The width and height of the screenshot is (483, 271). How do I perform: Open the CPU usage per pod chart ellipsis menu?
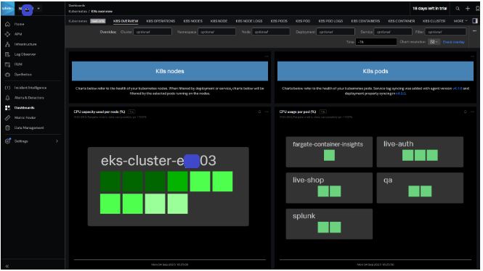click(472, 112)
